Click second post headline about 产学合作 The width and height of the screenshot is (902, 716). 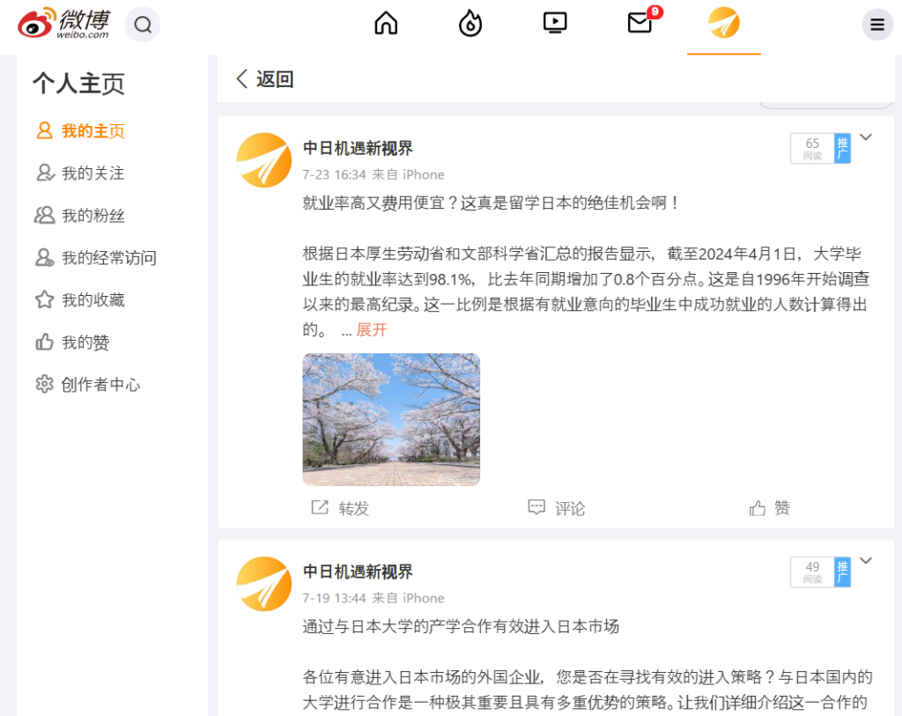461,626
